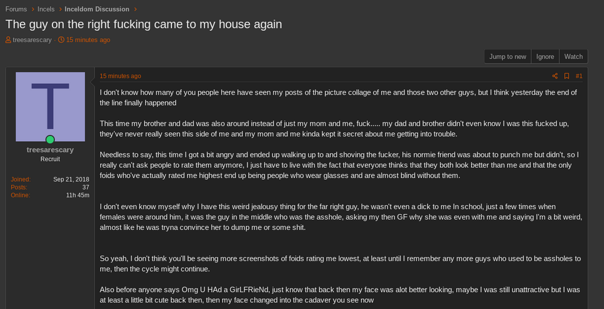Click the post count 37 in user stats

[86, 187]
